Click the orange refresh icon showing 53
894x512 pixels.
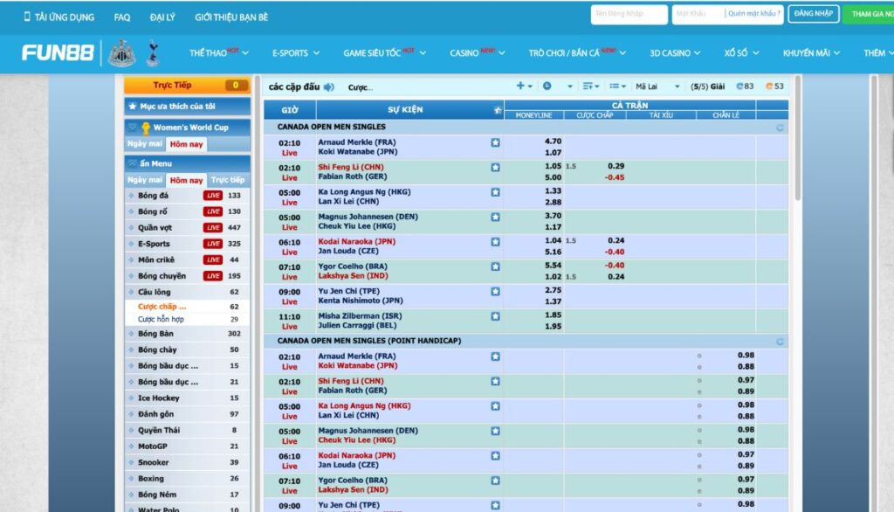769,86
